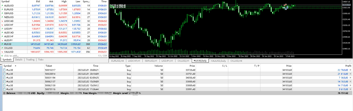Close the position with profit 21 610.00
This screenshot has height=111, width=353.
pos(351,74)
